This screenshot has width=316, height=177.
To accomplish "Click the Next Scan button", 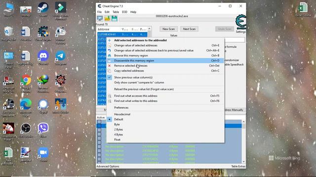I will [189, 29].
